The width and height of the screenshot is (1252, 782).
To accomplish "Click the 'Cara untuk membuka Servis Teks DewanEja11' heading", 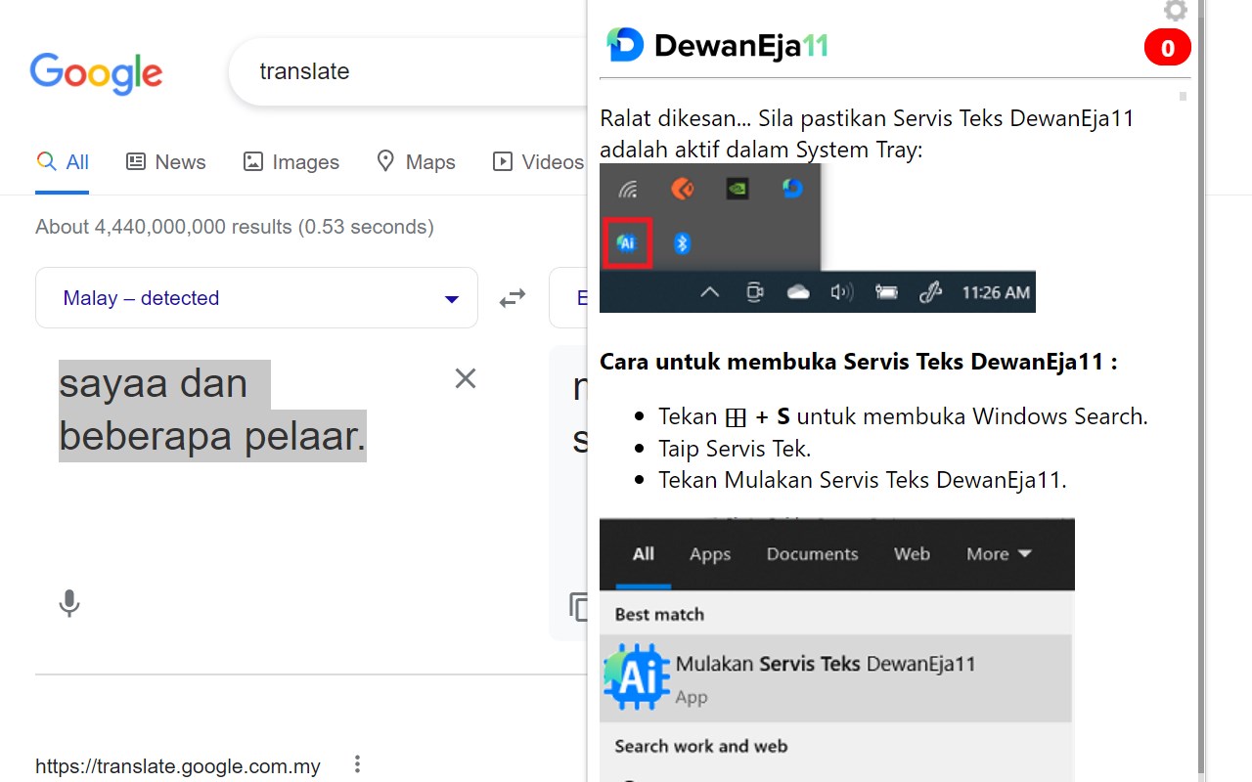I will [x=859, y=362].
